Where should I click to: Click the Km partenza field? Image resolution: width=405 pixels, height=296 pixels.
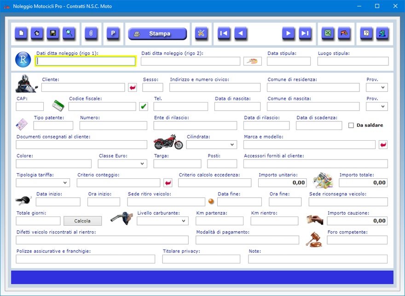[220, 221]
